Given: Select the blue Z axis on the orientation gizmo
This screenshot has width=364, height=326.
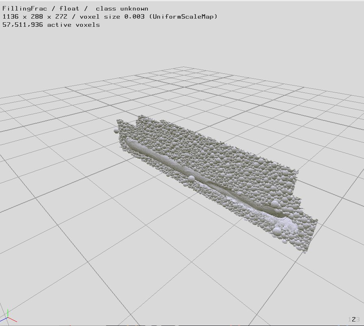Looking at the screenshot, I should (x=3, y=320).
